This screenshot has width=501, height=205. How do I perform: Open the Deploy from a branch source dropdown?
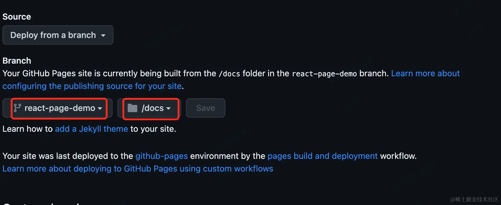pyautogui.click(x=58, y=35)
